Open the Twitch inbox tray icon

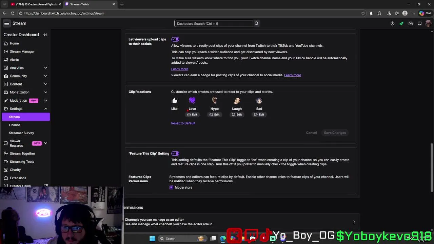coord(411,23)
